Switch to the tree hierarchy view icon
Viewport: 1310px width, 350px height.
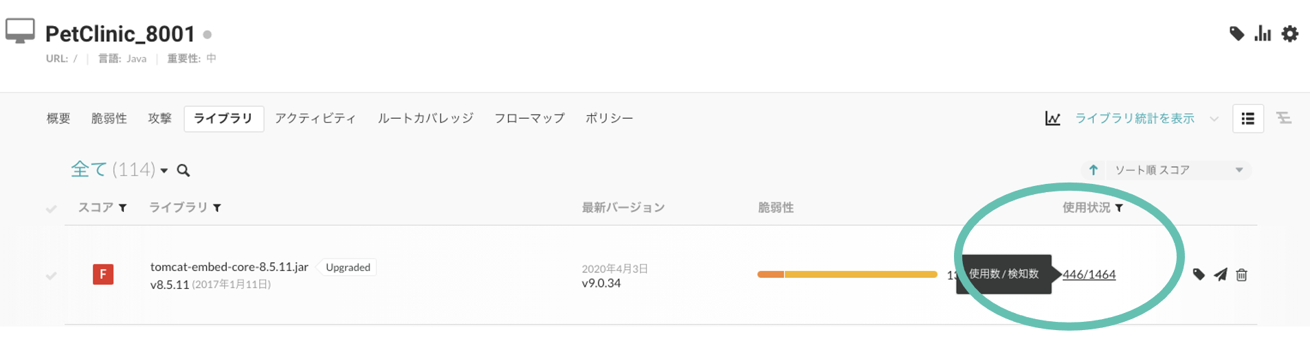point(1284,118)
